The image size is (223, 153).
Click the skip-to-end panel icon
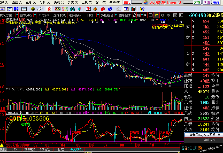click(x=181, y=15)
